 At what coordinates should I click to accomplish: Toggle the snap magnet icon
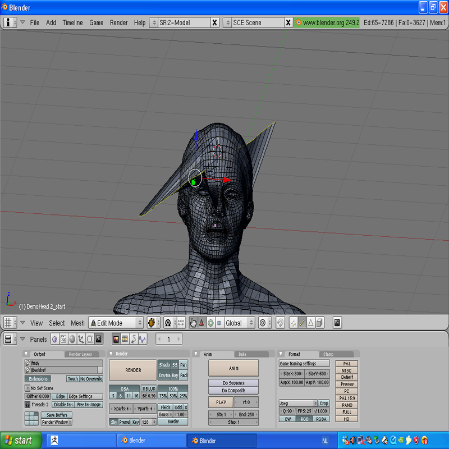pyautogui.click(x=280, y=323)
